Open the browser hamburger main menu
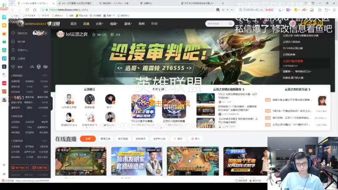Screen dimensions: 338x190 334,10
